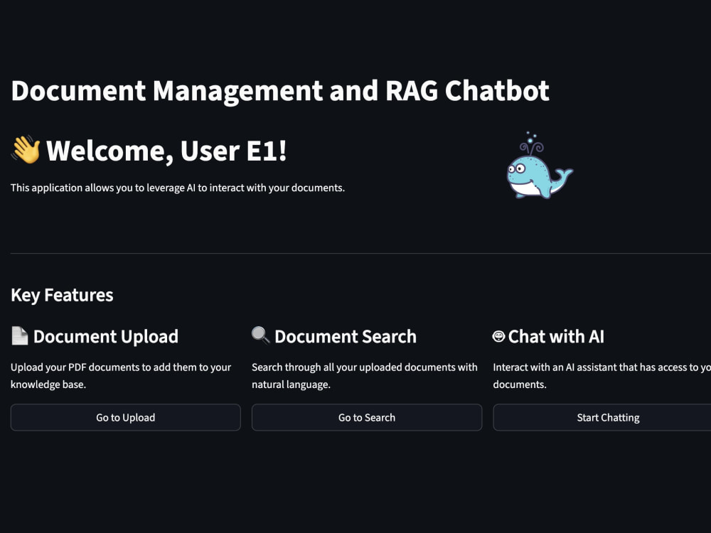This screenshot has height=533, width=711.
Task: Click the Go to Upload button
Action: tap(126, 417)
